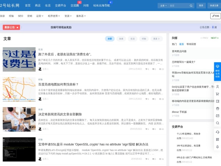This screenshot has width=221, height=166.
Task: Click the 投稿 submit button
Action: tap(215, 16)
